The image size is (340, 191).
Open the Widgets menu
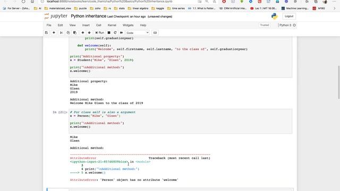coord(128,25)
